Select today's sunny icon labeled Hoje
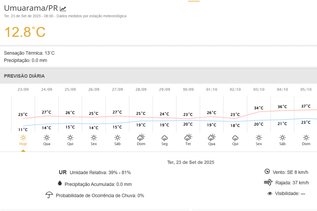This screenshot has height=211, width=317. pos(23,138)
